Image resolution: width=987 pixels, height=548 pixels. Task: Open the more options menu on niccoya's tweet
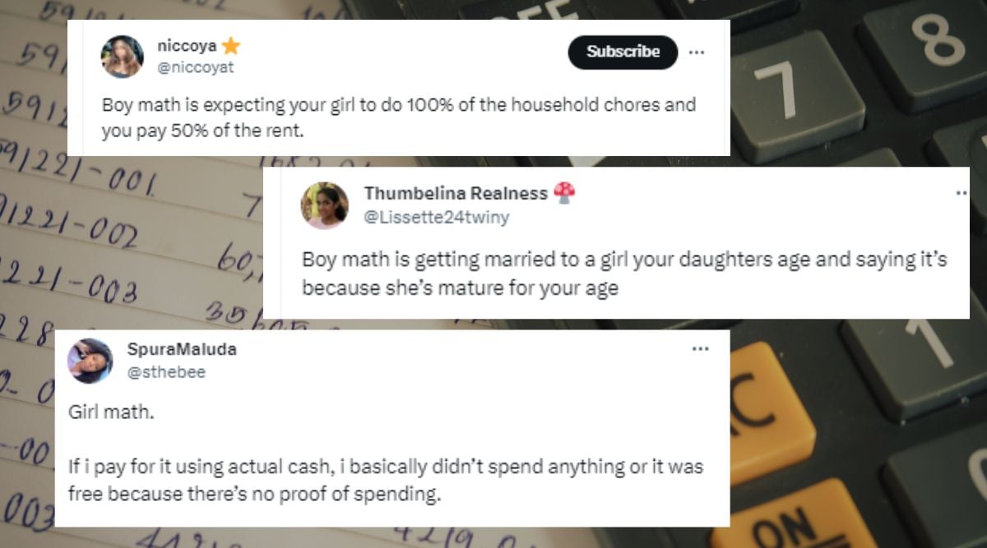click(x=697, y=53)
